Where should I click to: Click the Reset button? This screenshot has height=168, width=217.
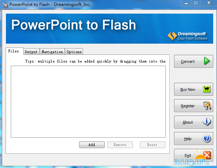152,145
